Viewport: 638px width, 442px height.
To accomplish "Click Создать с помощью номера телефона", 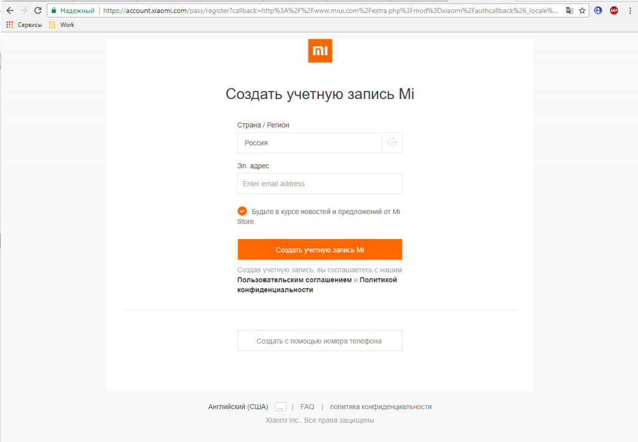I will (x=320, y=341).
